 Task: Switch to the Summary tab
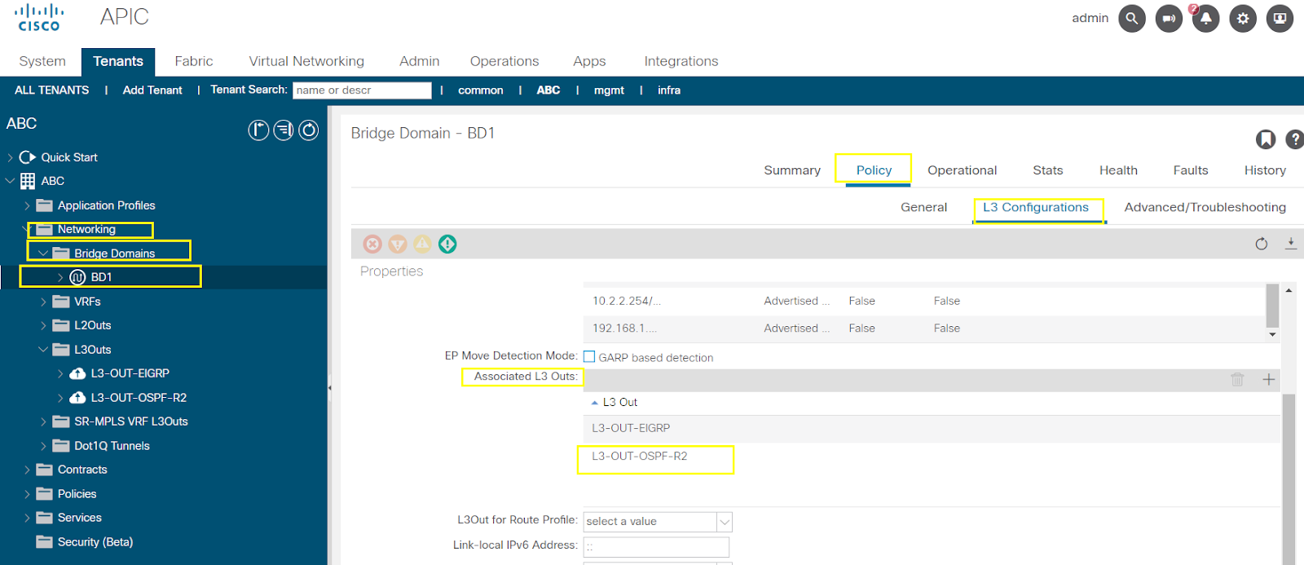click(x=792, y=170)
